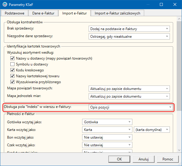
Task: Click the Anuluj button
Action: pos(143,159)
